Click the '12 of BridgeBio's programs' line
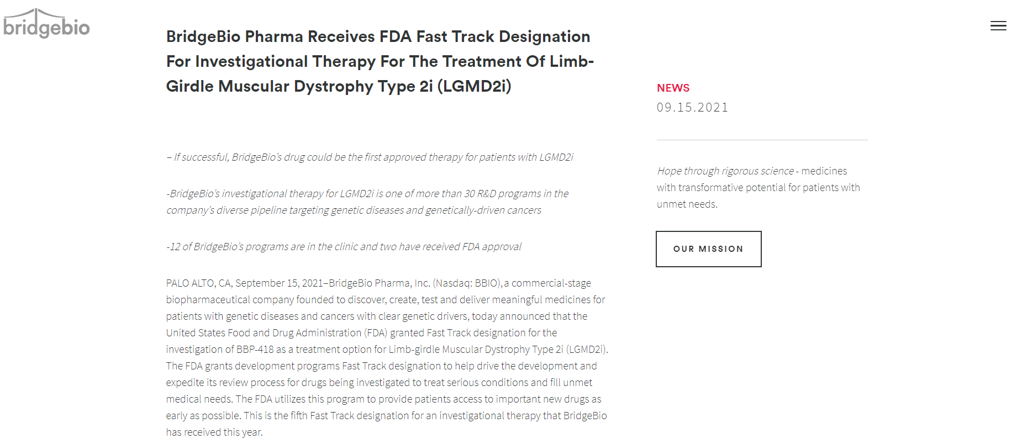The height and width of the screenshot is (444, 1022). 344,247
